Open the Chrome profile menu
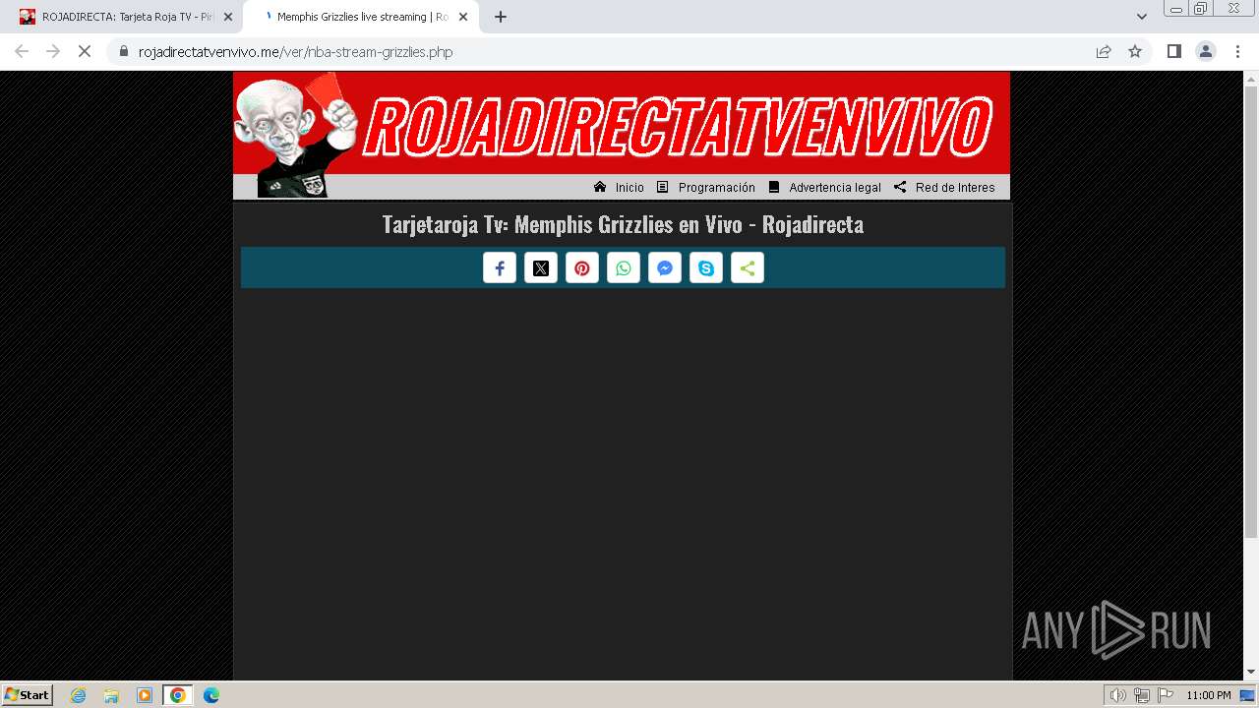1259x708 pixels. point(1206,51)
